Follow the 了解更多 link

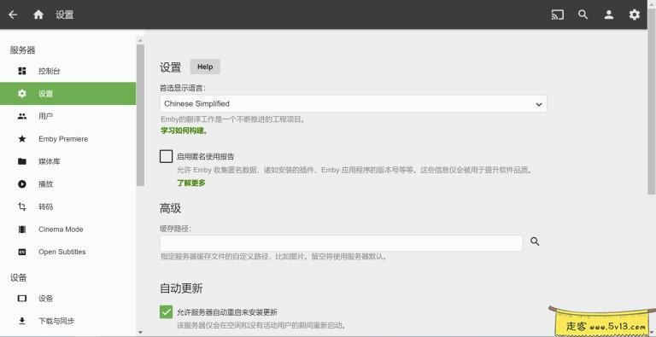click(191, 183)
